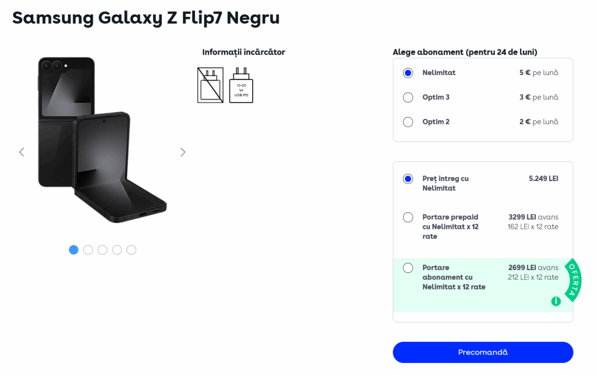The height and width of the screenshot is (375, 597).
Task: Select the Optim 2 subscription plan
Action: tap(408, 122)
